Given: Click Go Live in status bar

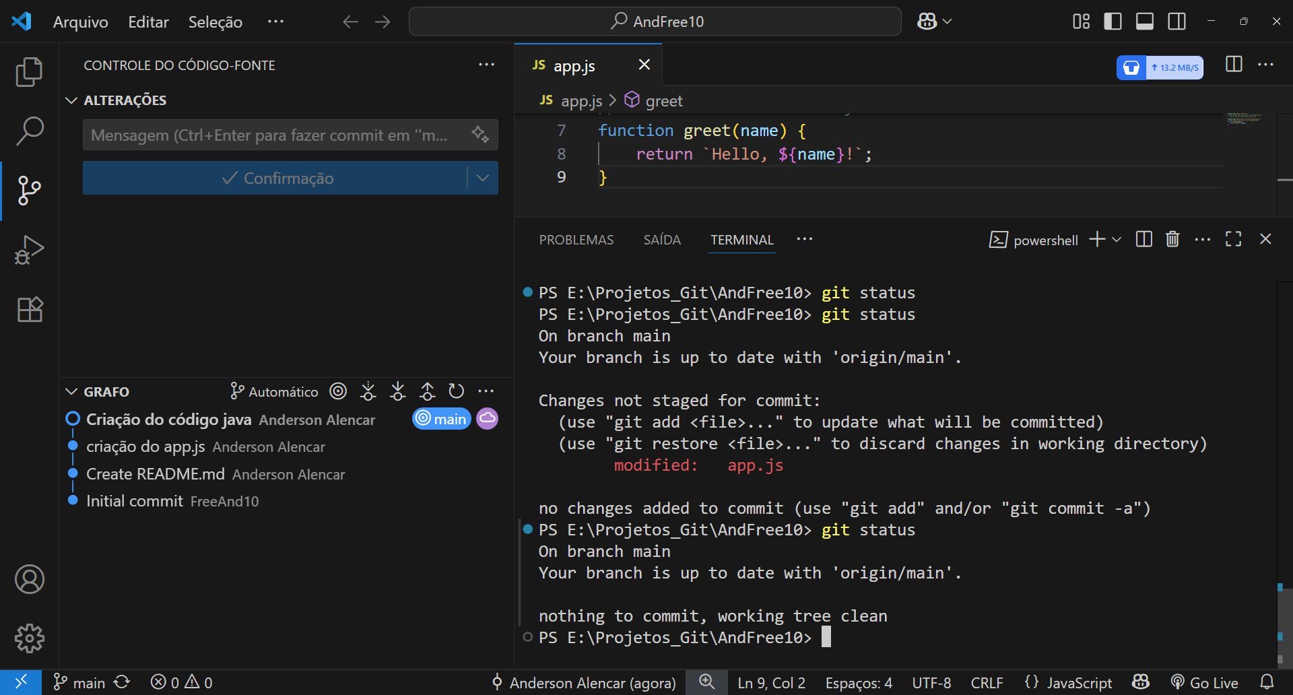Looking at the screenshot, I should tap(1204, 683).
